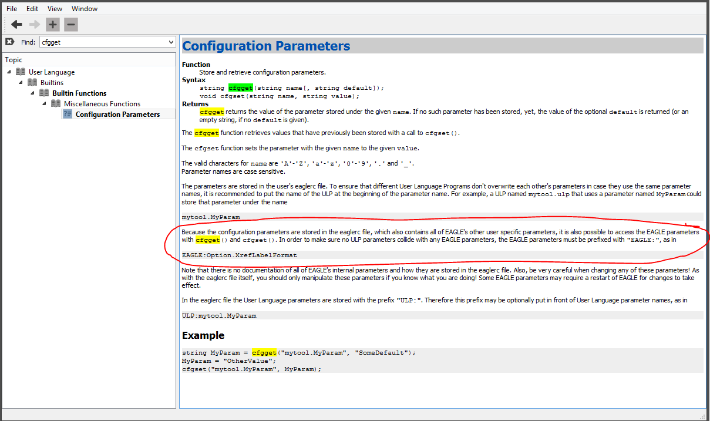710x421 pixels.
Task: Select Configuration Parameters in the topic tree
Action: point(117,114)
